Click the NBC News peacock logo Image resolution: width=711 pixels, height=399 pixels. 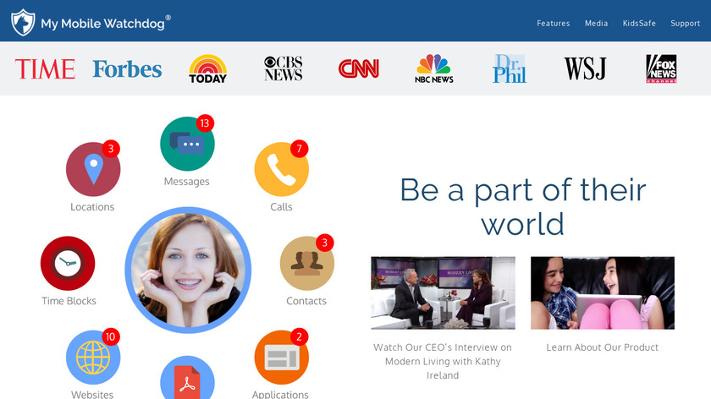(x=434, y=68)
